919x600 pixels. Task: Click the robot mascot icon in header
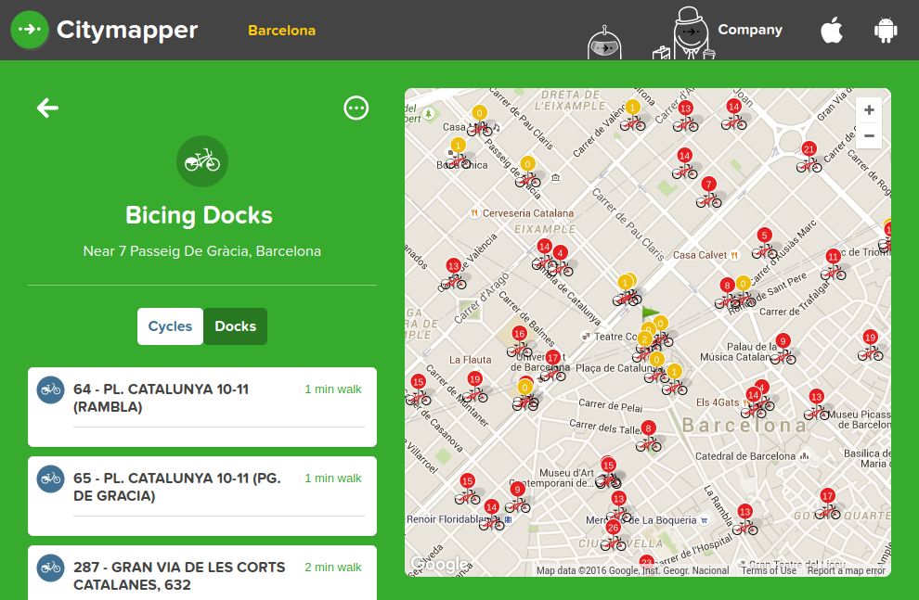pos(604,43)
